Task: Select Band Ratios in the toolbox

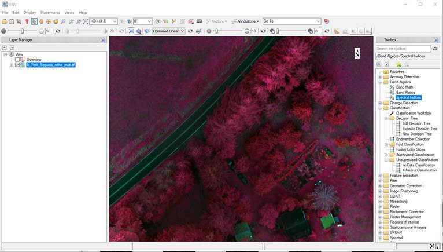Action: (x=405, y=92)
